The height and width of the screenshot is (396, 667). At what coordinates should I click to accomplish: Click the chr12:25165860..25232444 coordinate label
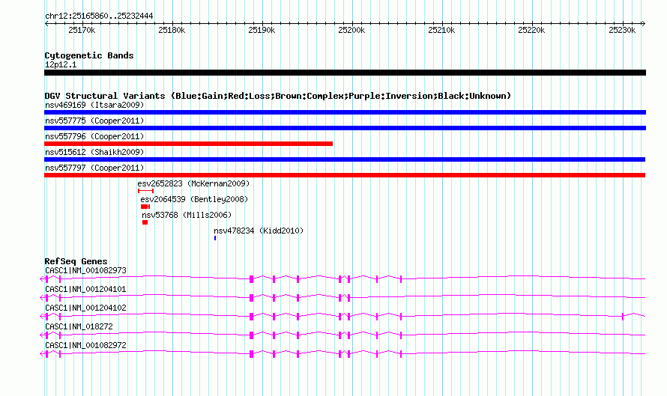click(99, 16)
